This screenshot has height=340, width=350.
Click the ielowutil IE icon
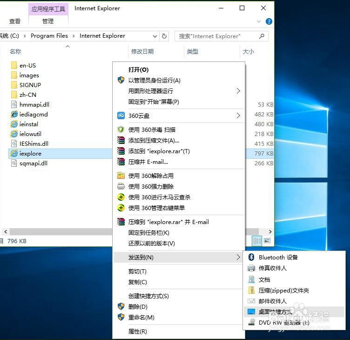click(x=14, y=134)
